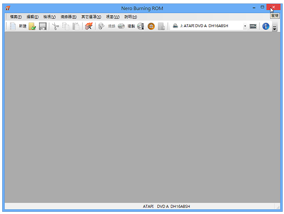Viewport: 284px width, 214px height.
Task: Open the 檔案(F) menu
Action: coord(16,17)
